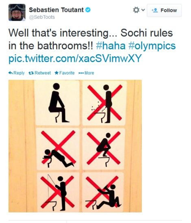Follow Sebastien Toutant
Image resolution: width=191 pixels, height=223 pixels.
164,11
